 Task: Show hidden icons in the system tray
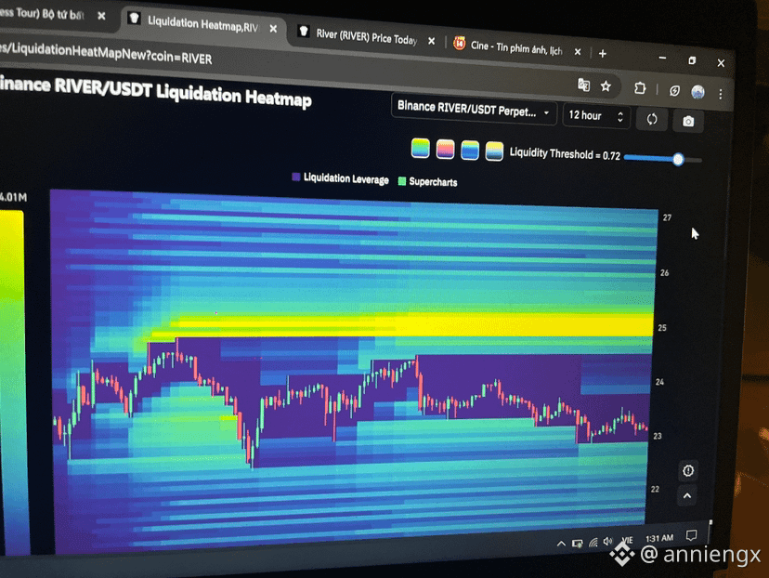point(561,544)
